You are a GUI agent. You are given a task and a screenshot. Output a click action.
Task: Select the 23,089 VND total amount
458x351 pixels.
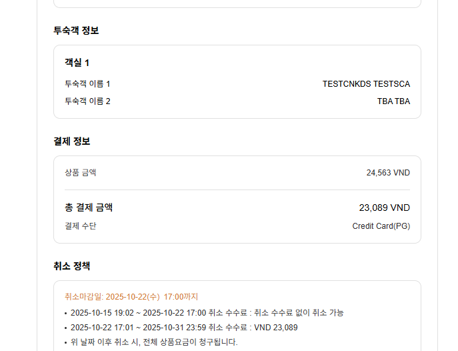coord(384,208)
